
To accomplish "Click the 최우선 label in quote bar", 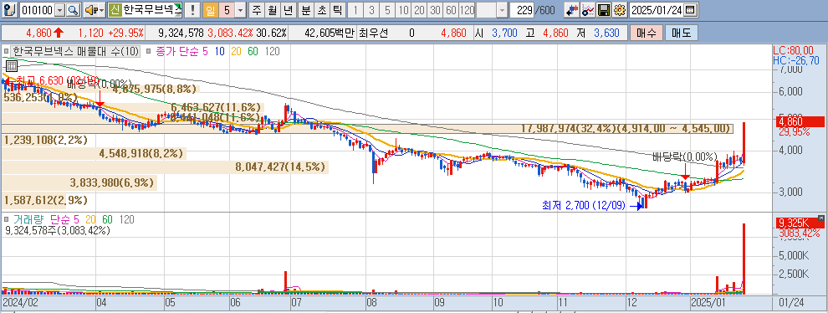I will click(x=373, y=33).
